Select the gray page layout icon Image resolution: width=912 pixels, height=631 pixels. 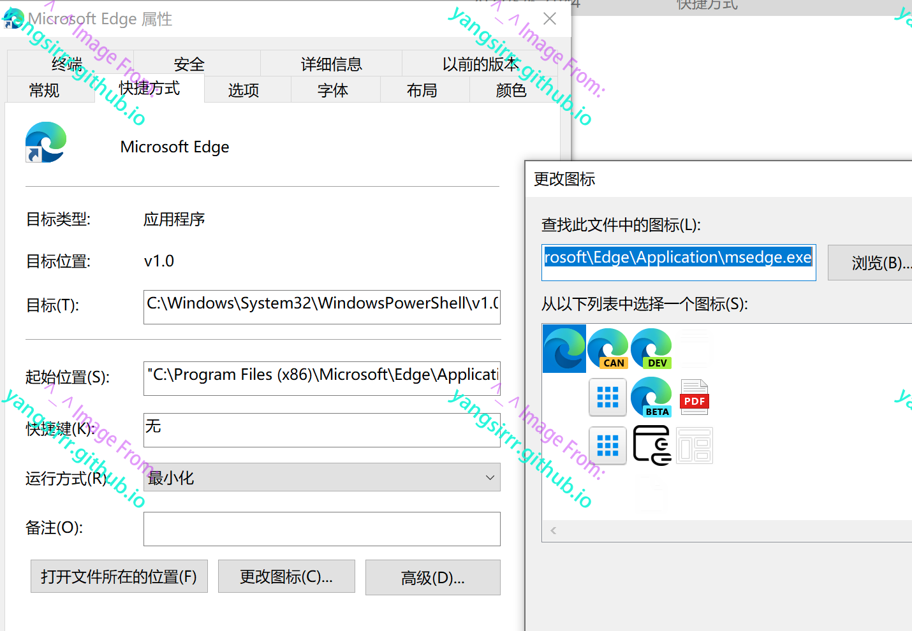click(695, 446)
